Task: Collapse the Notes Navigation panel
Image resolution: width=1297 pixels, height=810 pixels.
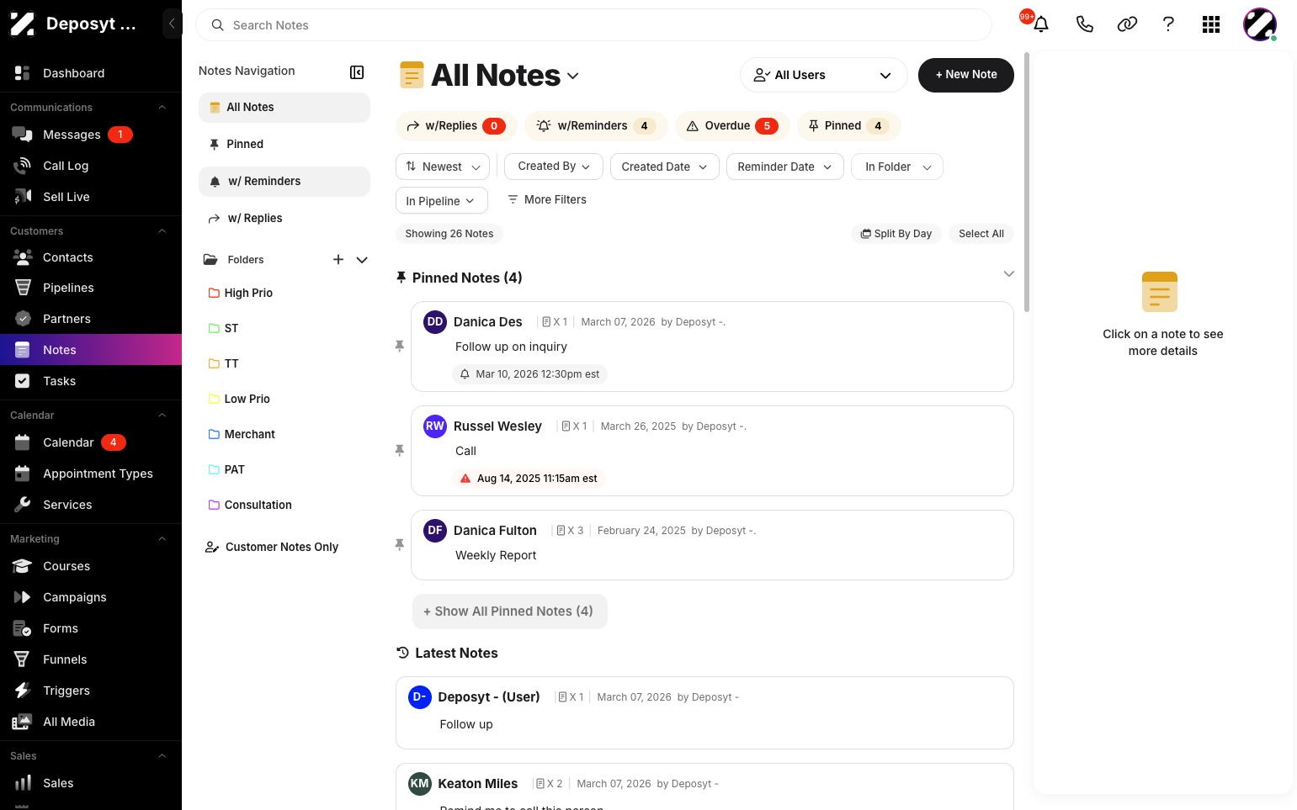Action: click(x=357, y=72)
